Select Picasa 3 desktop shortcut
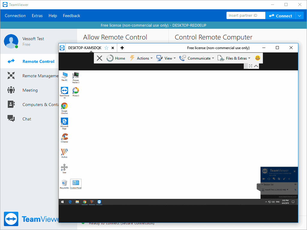The image size is (307, 230). (76, 92)
